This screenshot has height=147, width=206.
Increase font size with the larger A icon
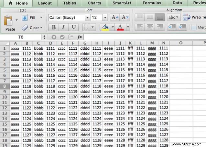click(x=115, y=17)
